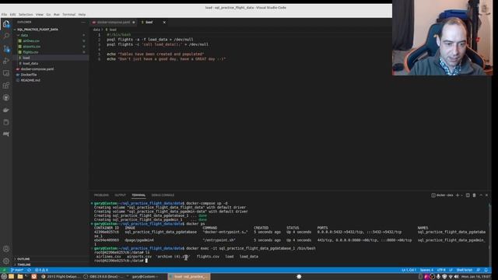498x280 pixels.
Task: Select the Terminal panel tab
Action: (x=139, y=195)
